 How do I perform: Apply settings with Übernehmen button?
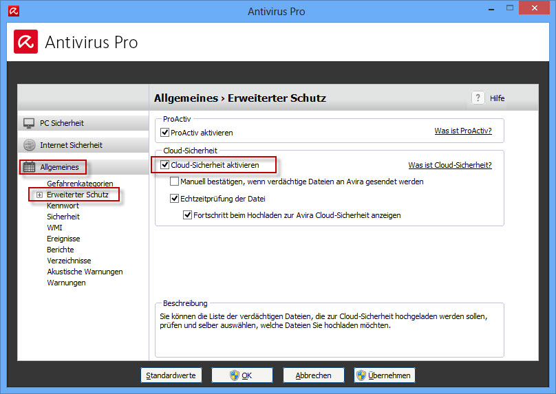pos(385,375)
